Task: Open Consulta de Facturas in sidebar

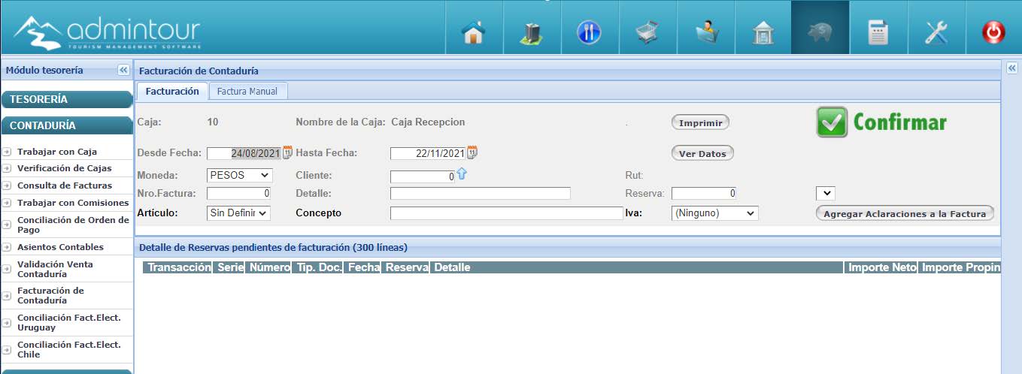Action: [65, 185]
